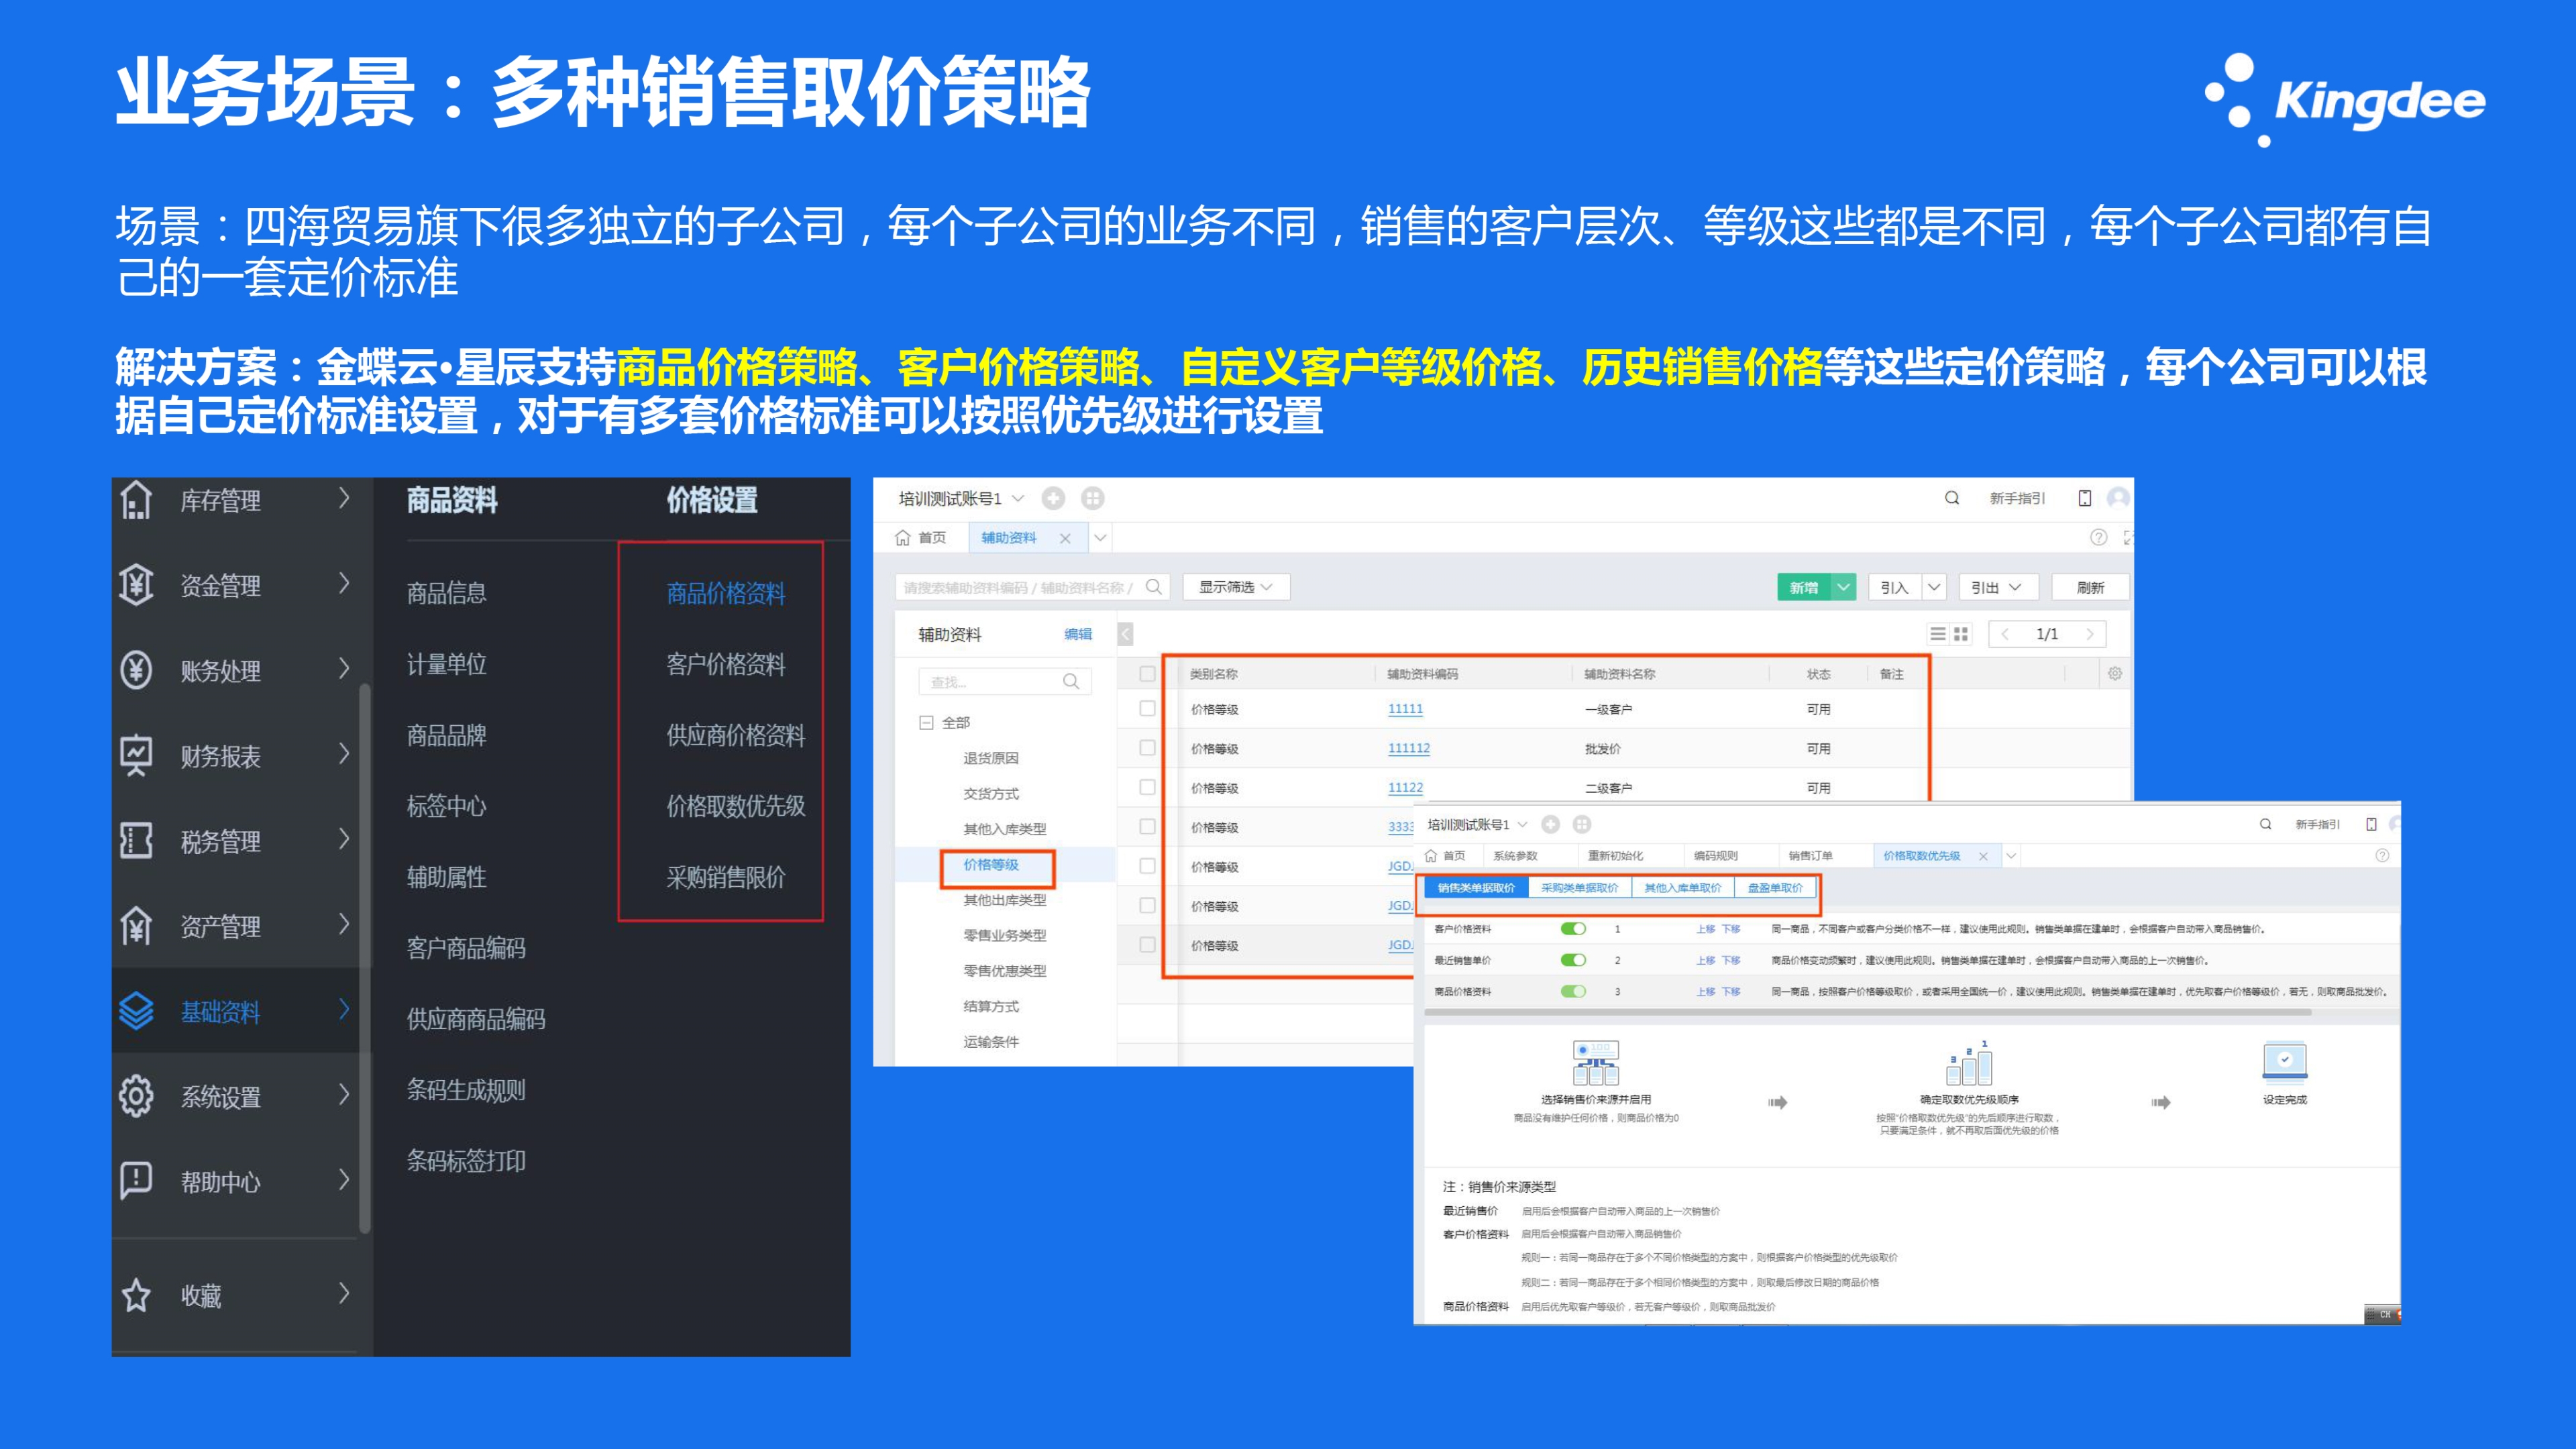The height and width of the screenshot is (1449, 2576).
Task: Toggle the 客户价格资料 switch
Action: [x=1573, y=929]
